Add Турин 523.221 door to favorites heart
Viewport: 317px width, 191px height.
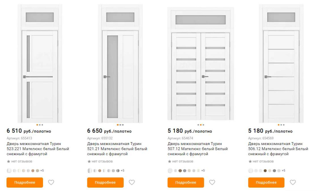tap(51, 182)
